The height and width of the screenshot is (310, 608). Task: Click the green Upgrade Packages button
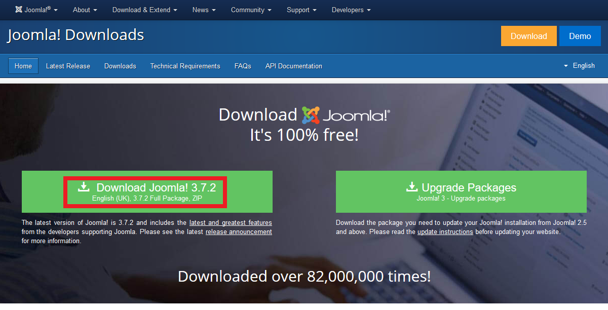point(461,191)
